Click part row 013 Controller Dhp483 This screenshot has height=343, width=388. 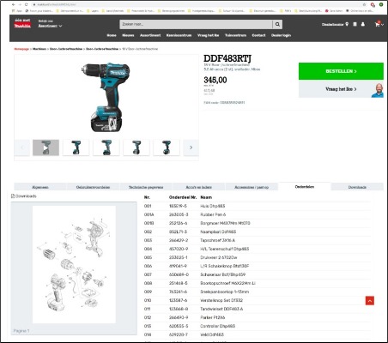pos(258,326)
